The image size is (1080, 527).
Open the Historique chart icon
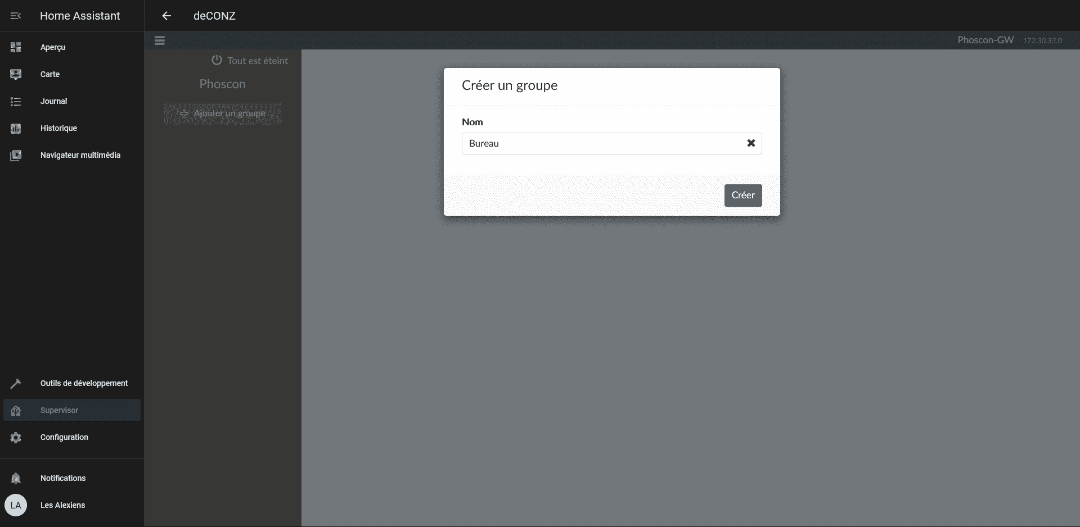[x=16, y=128]
